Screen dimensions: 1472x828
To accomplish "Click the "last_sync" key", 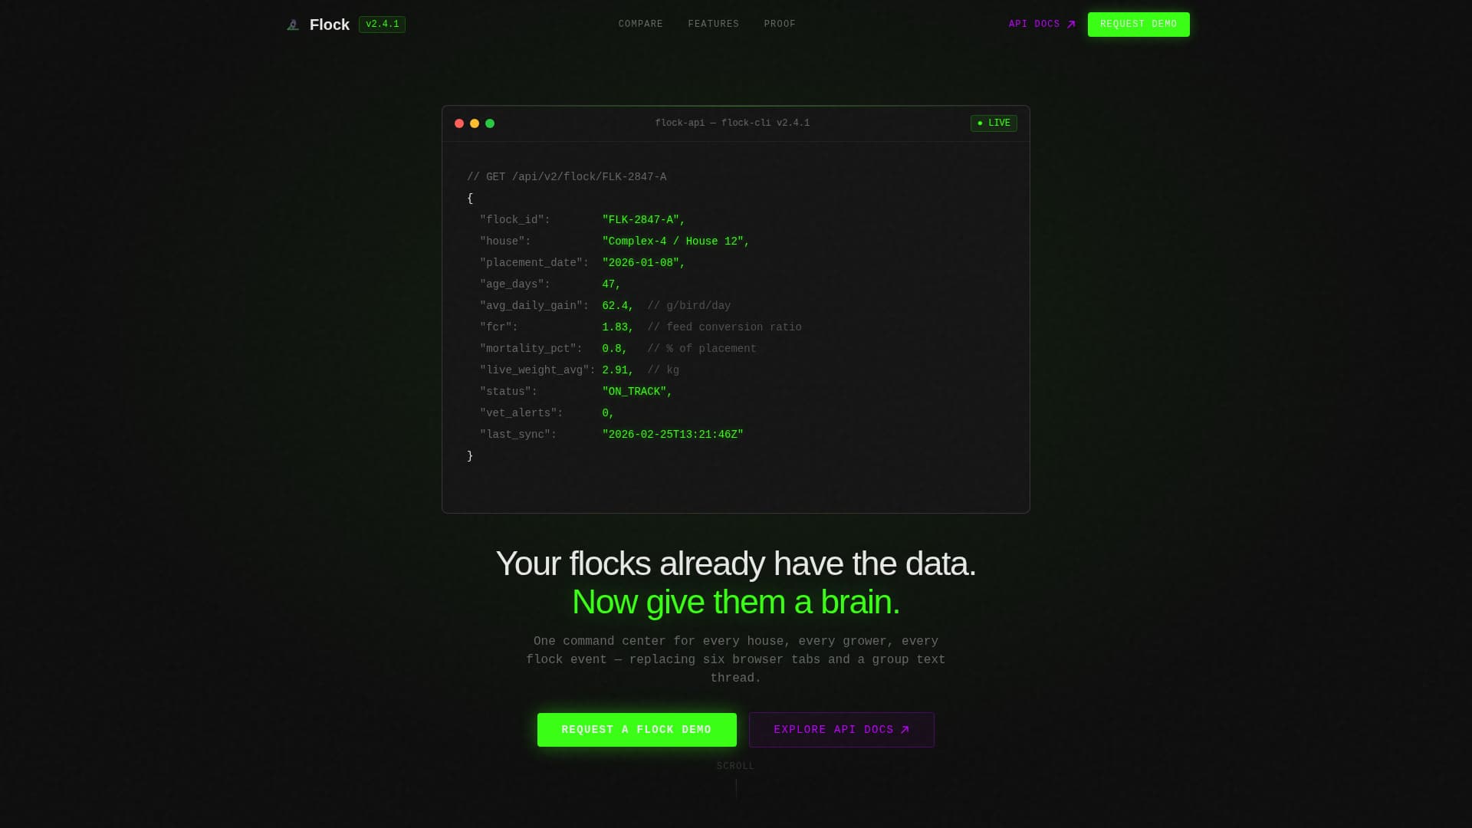I will click(x=518, y=435).
